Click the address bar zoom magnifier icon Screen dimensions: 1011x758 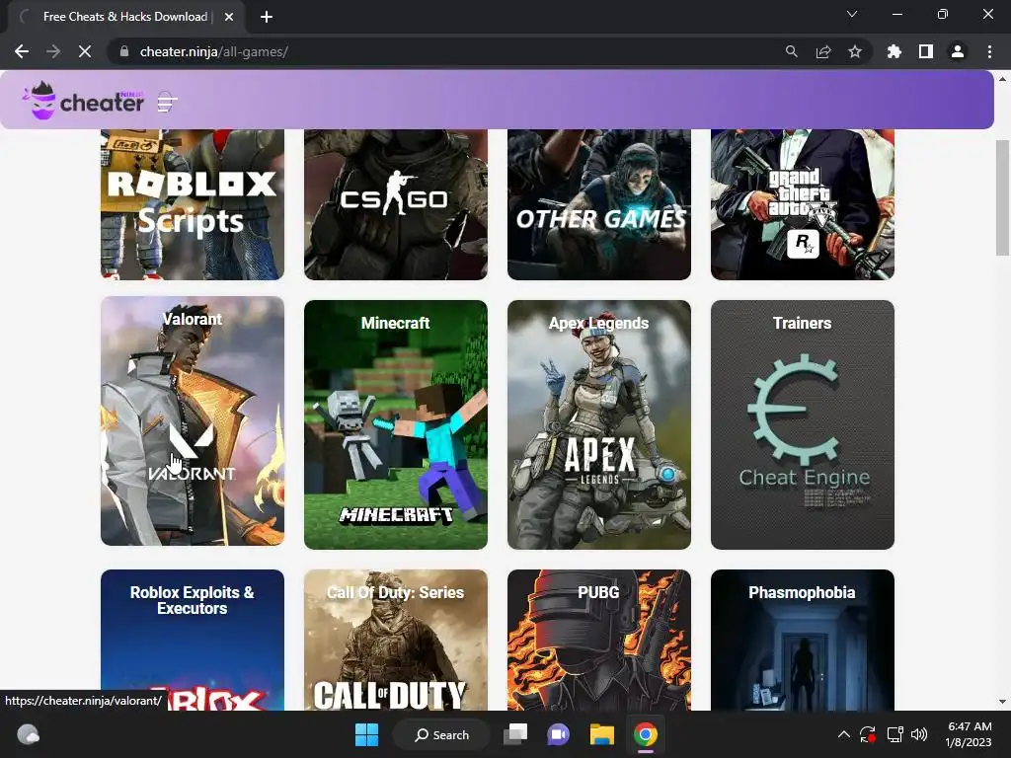tap(791, 51)
